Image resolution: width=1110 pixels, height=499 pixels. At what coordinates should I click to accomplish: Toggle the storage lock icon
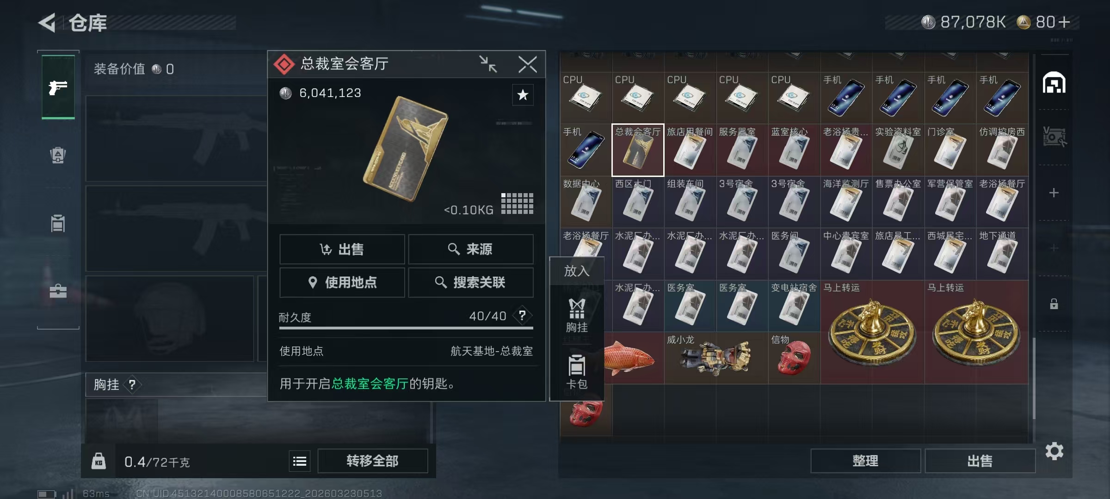[x=1054, y=304]
